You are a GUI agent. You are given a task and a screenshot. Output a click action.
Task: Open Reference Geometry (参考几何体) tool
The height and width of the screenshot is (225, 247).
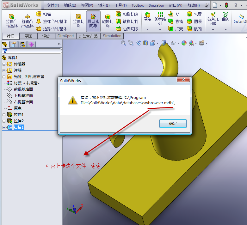pyautogui.click(x=213, y=19)
